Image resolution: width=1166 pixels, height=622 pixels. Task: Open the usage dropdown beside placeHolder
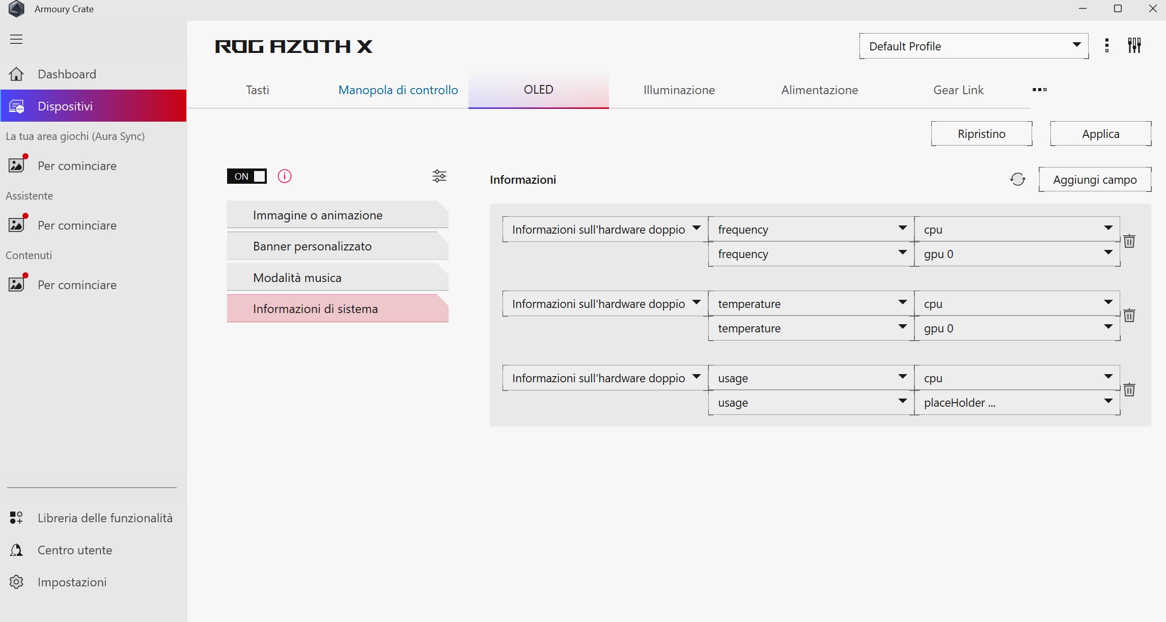tap(812, 402)
